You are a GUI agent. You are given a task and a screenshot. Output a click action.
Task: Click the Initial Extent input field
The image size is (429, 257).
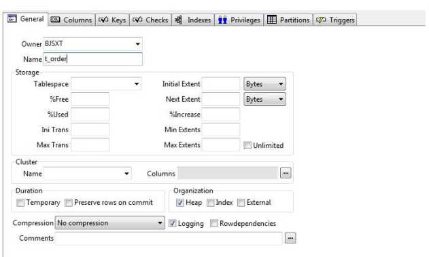(x=221, y=84)
